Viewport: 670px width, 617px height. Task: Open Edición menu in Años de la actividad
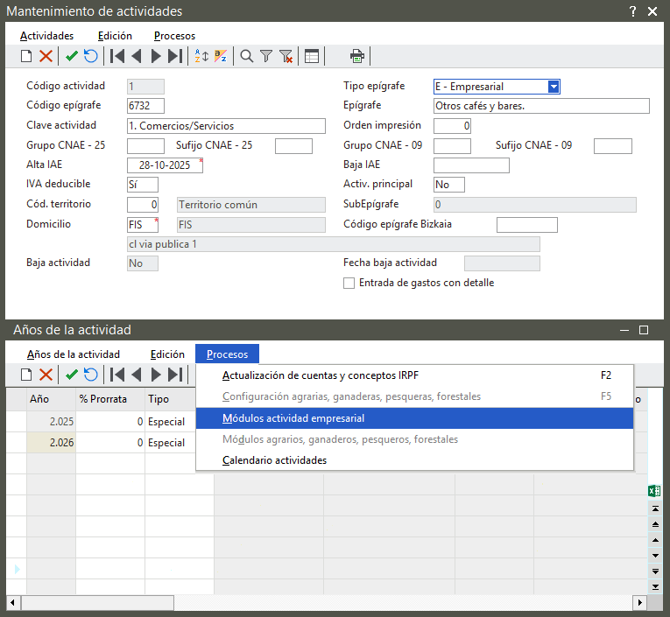167,354
